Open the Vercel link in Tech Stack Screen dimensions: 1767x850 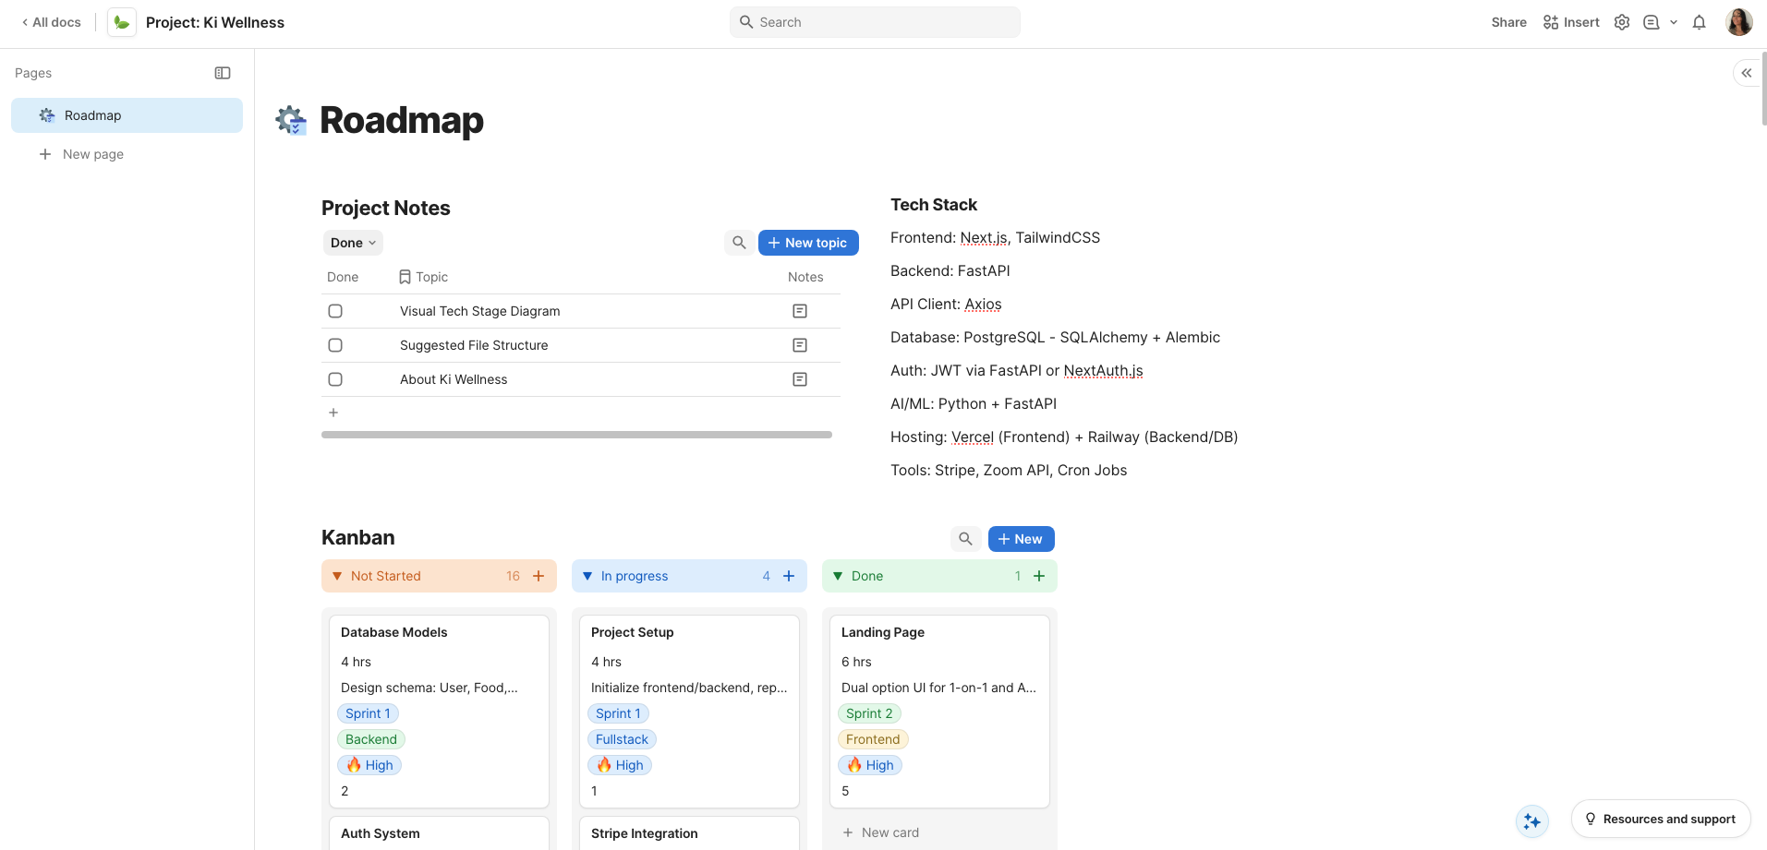pyautogui.click(x=972, y=437)
